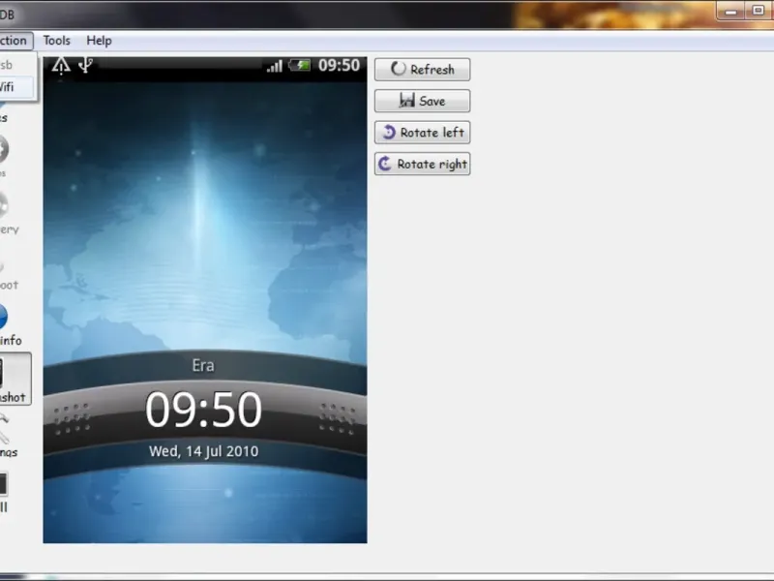Image resolution: width=774 pixels, height=581 pixels.
Task: Open the Tools menu
Action: (57, 41)
